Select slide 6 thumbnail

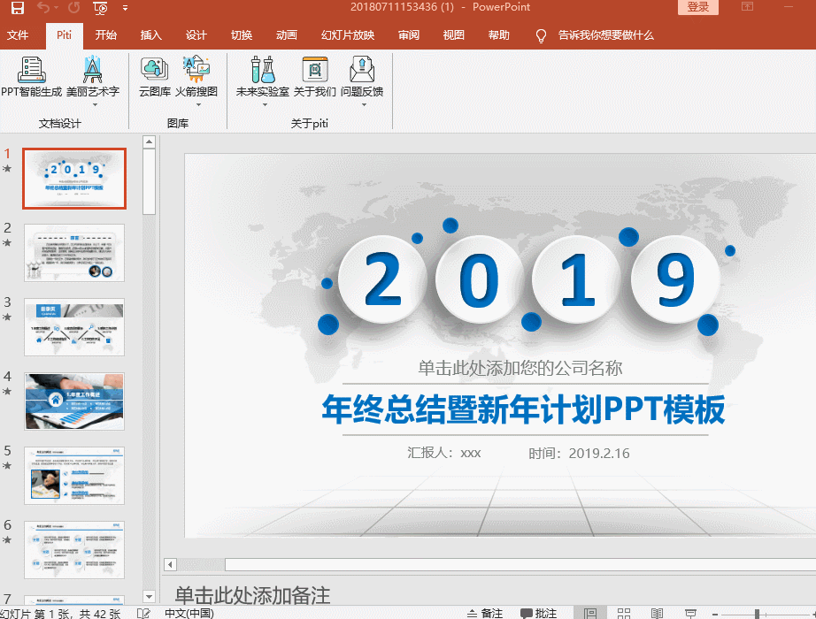74,550
